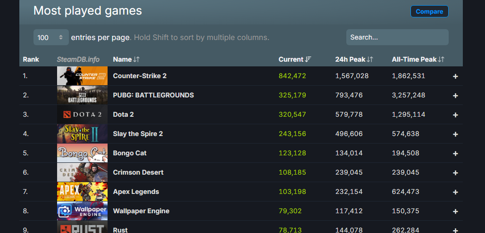The height and width of the screenshot is (233, 485).
Task: Open the Slay the Spire 2 thumbnail
Action: pos(82,134)
